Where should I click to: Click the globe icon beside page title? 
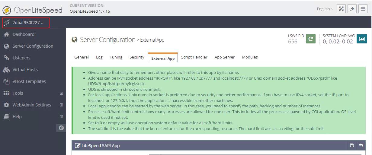pos(74,40)
